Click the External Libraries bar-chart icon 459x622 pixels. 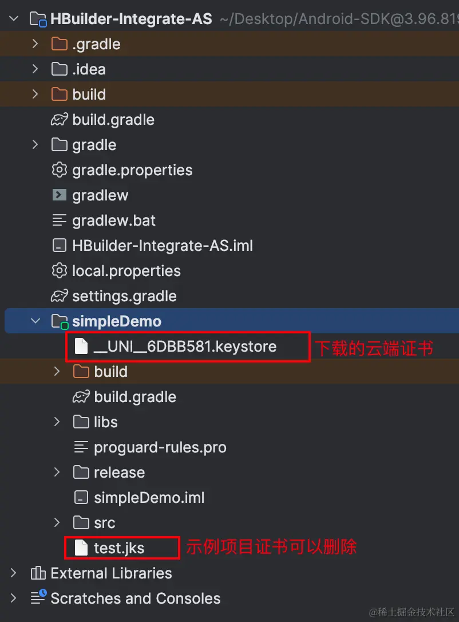click(x=38, y=573)
